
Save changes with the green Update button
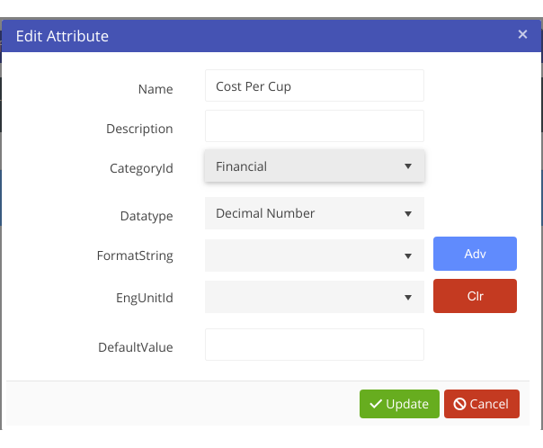pos(399,404)
